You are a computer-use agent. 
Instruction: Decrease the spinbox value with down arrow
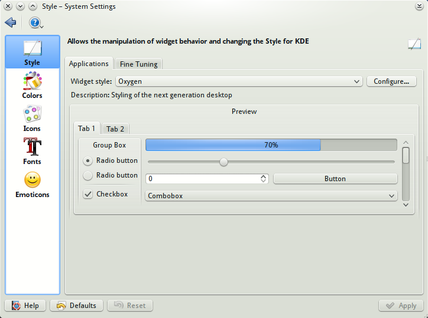[263, 181]
